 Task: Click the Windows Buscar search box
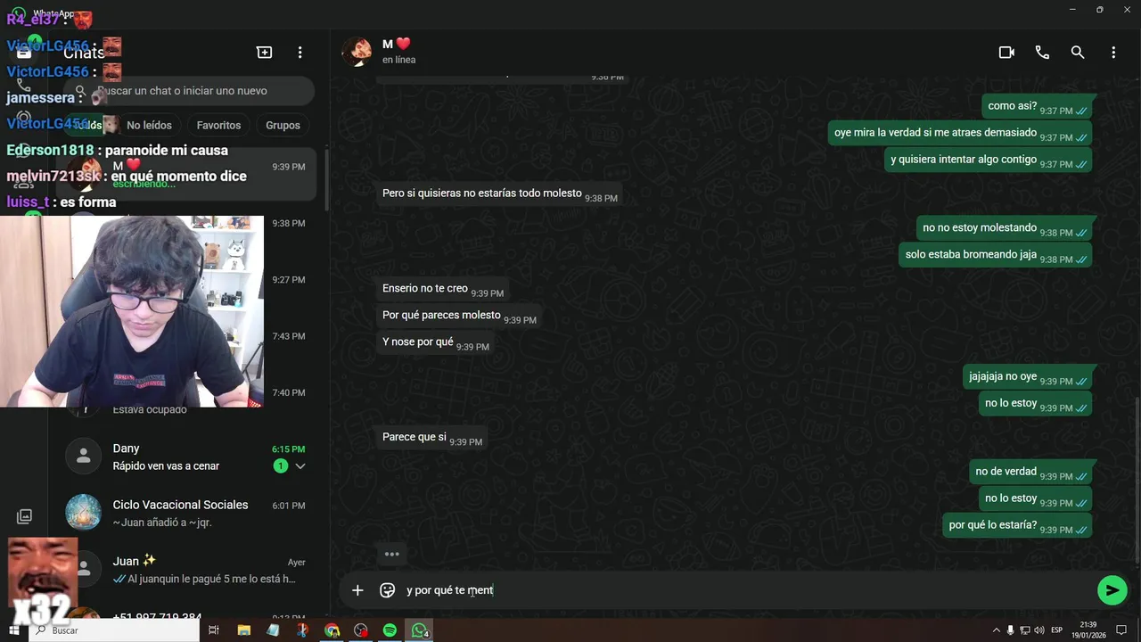[114, 630]
